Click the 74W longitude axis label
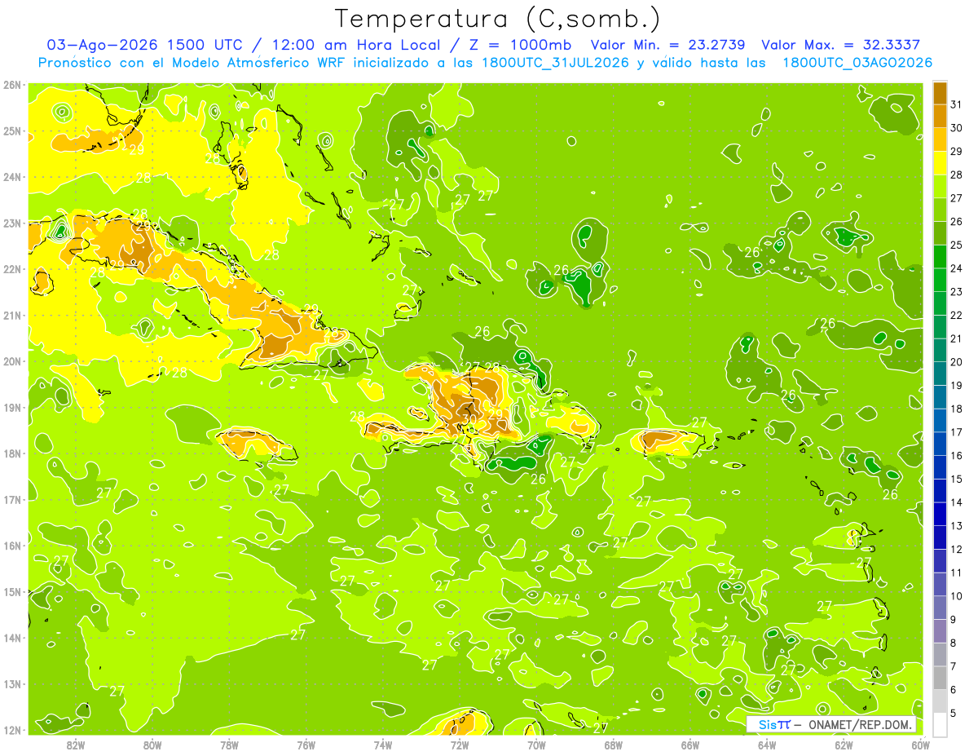The height and width of the screenshot is (756, 978). [383, 745]
